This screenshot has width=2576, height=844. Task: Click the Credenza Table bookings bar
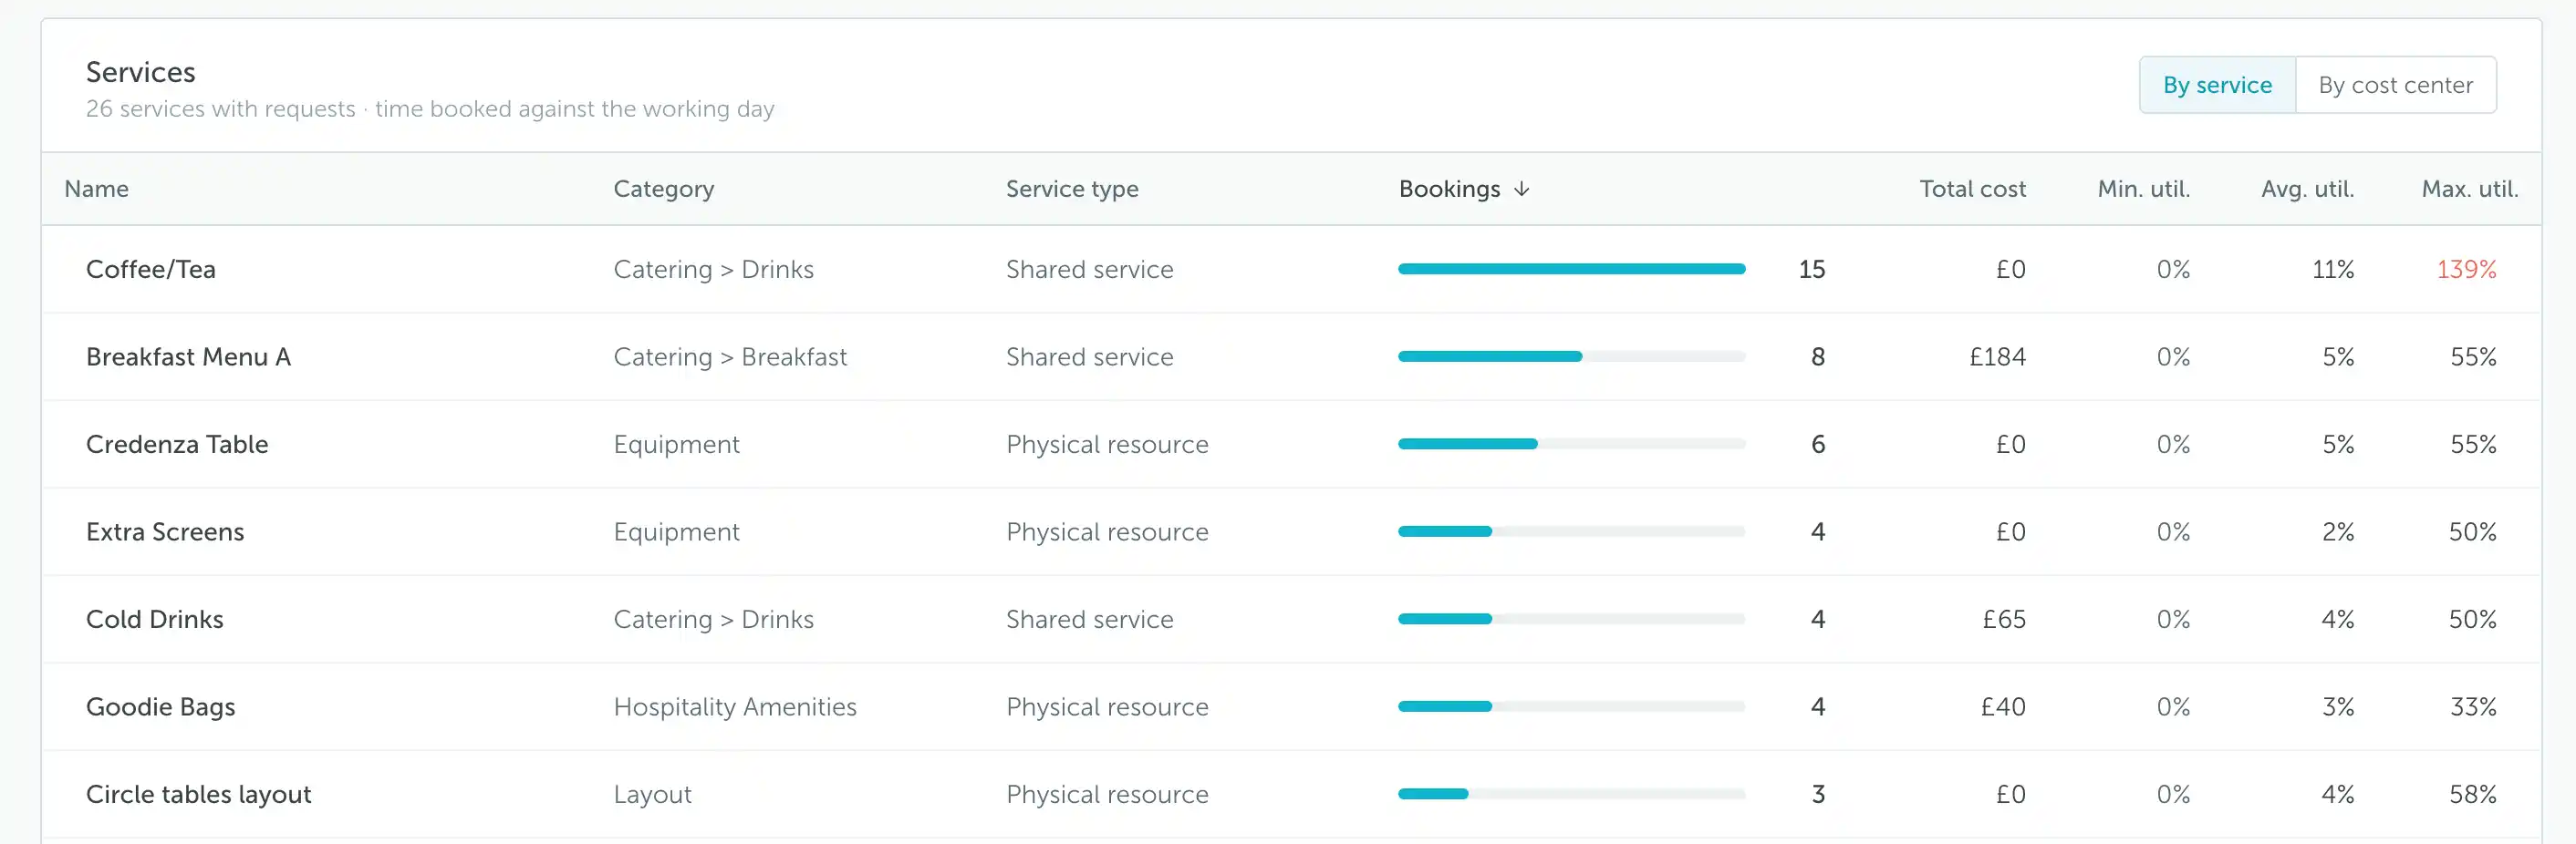point(1571,445)
